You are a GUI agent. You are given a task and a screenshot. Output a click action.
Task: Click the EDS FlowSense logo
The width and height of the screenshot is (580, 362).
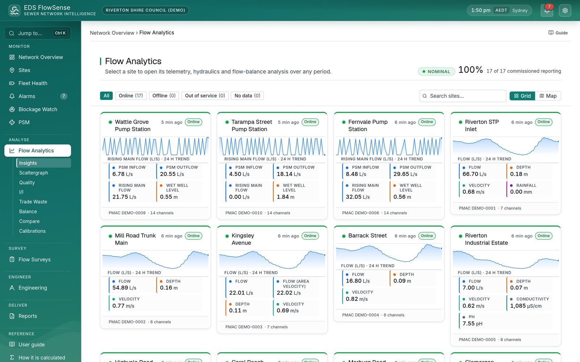tap(14, 10)
